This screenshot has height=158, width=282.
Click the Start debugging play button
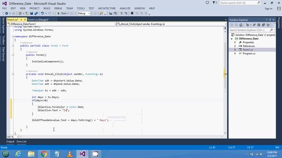coord(62,14)
